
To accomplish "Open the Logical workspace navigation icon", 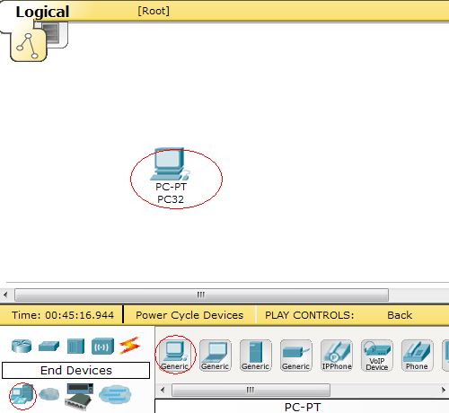I will coord(29,45).
